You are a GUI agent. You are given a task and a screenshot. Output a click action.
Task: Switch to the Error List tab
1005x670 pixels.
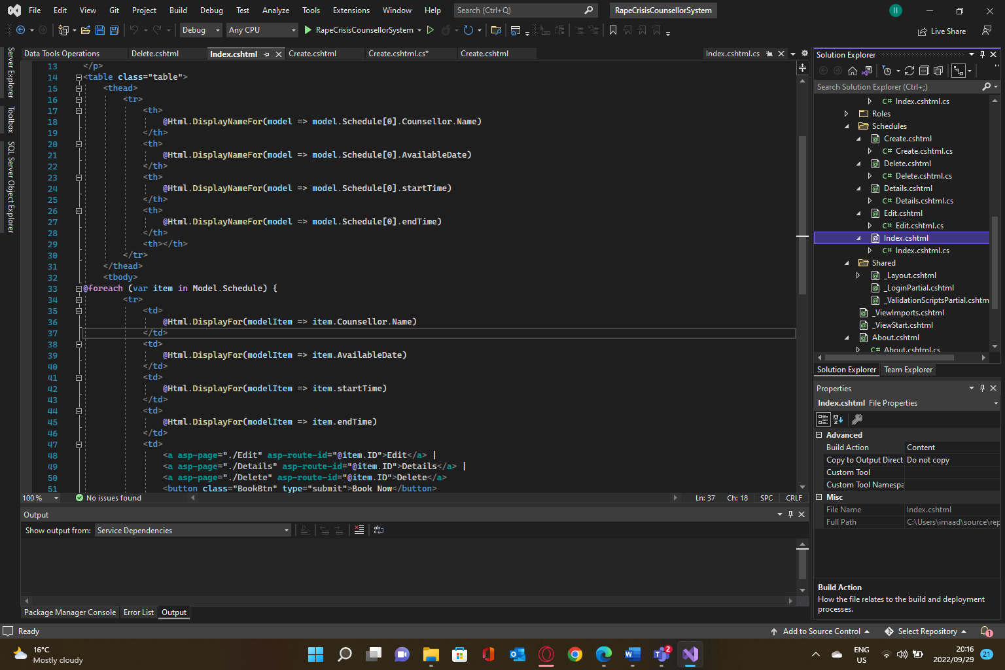point(139,612)
